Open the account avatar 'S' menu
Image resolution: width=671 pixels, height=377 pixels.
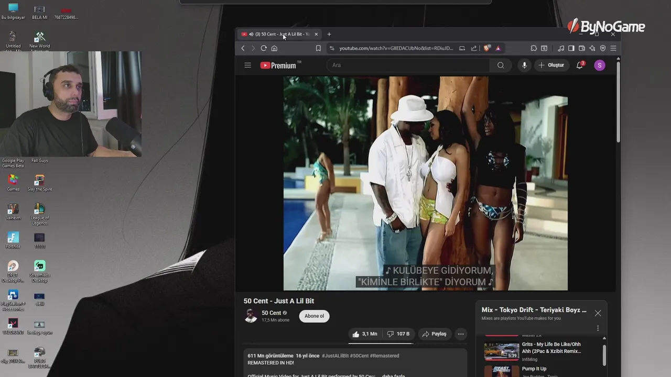click(x=600, y=65)
